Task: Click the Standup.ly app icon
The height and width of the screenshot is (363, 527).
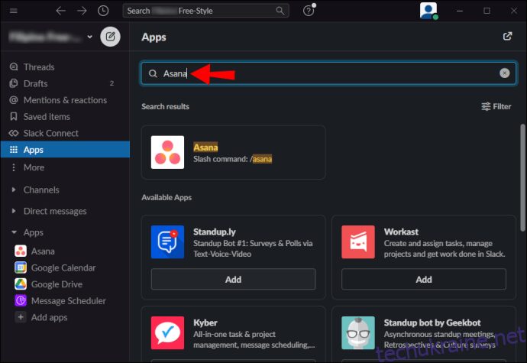Action: [x=167, y=242]
